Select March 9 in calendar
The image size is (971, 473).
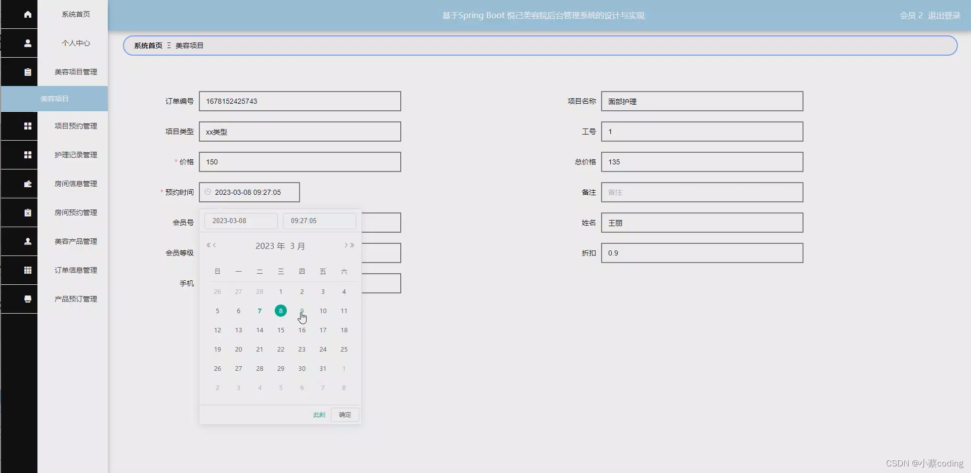click(302, 311)
